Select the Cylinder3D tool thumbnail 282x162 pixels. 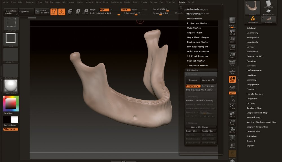[x=268, y=4]
